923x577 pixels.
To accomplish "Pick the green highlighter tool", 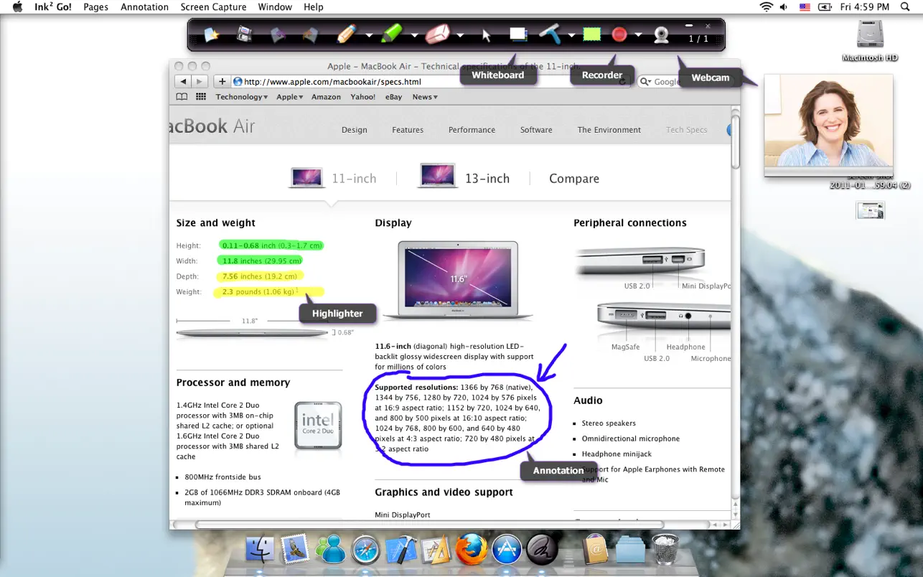I will click(391, 34).
